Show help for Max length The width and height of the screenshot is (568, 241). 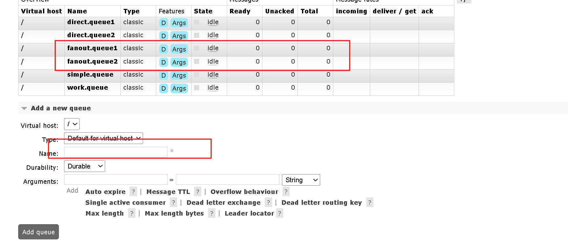tap(132, 213)
